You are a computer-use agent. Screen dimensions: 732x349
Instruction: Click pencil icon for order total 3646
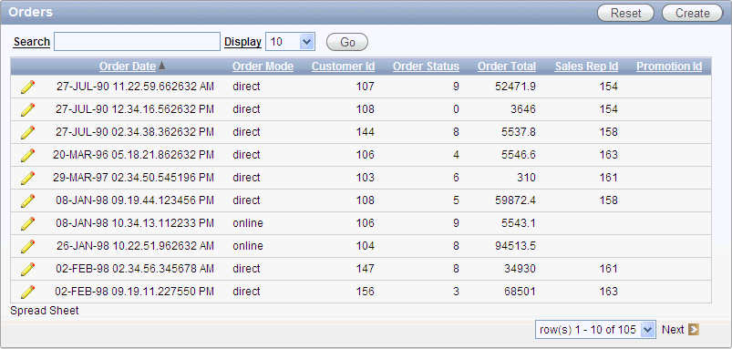[x=27, y=109]
